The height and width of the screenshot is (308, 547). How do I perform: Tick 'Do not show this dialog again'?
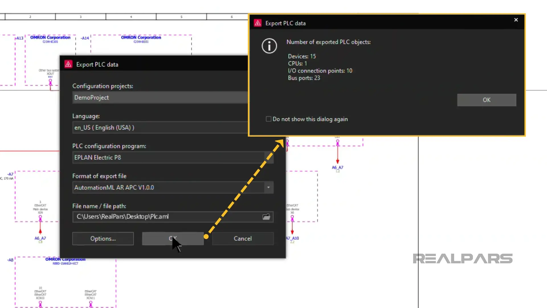269,119
